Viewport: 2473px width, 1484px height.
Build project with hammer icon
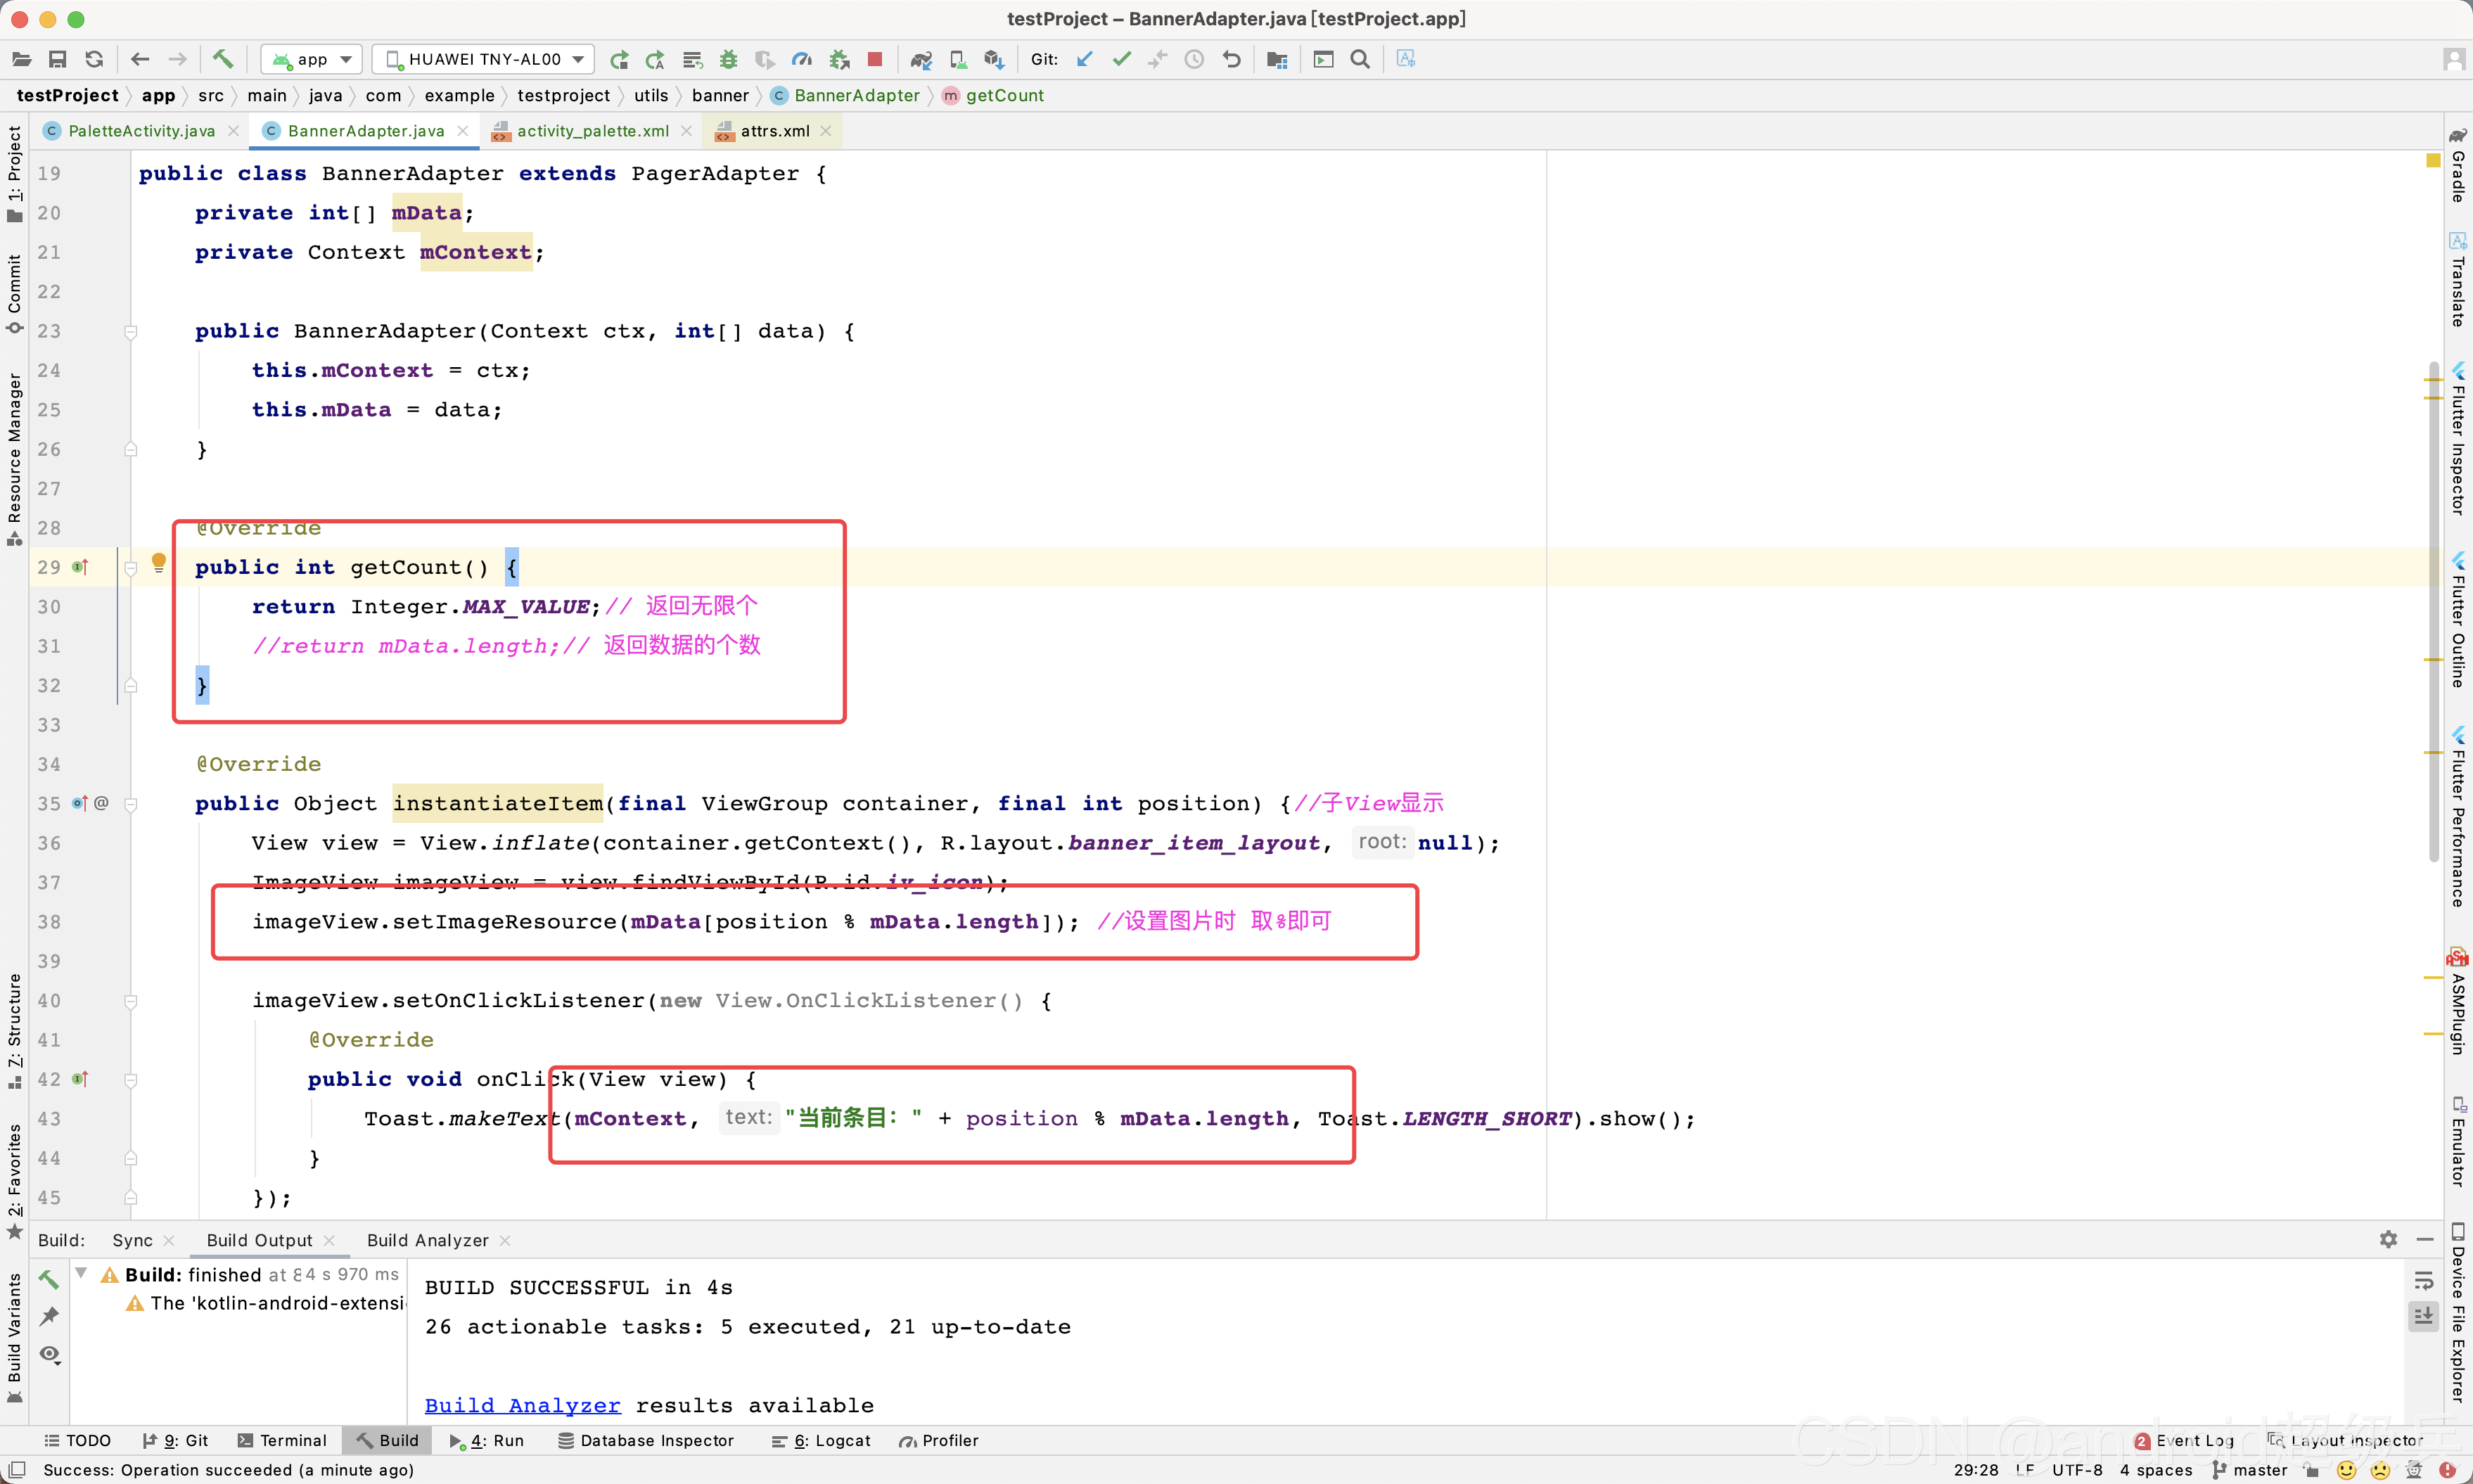(x=222, y=59)
